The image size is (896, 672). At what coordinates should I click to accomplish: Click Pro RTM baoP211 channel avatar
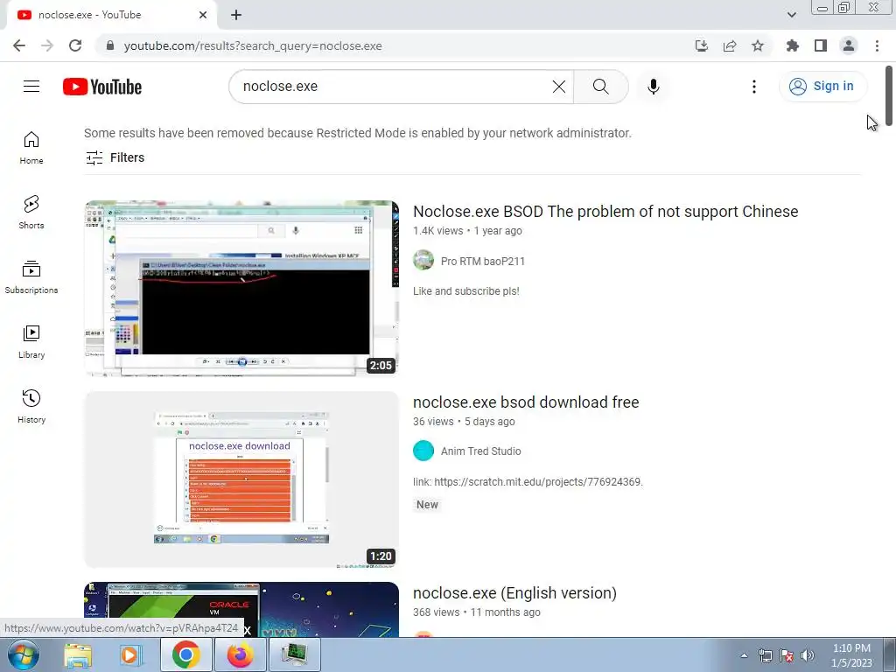pos(423,260)
